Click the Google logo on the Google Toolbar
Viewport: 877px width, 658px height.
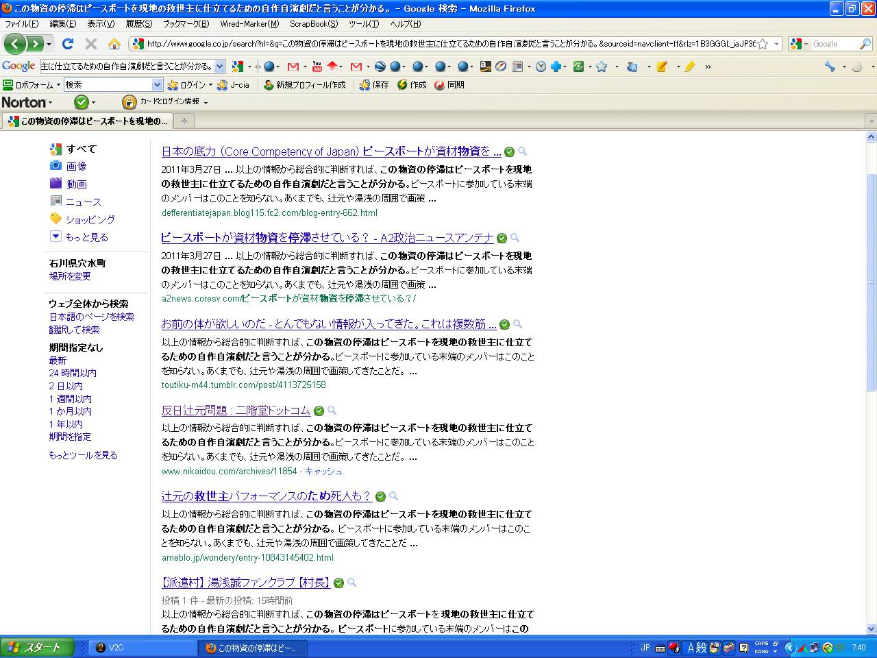[x=18, y=66]
